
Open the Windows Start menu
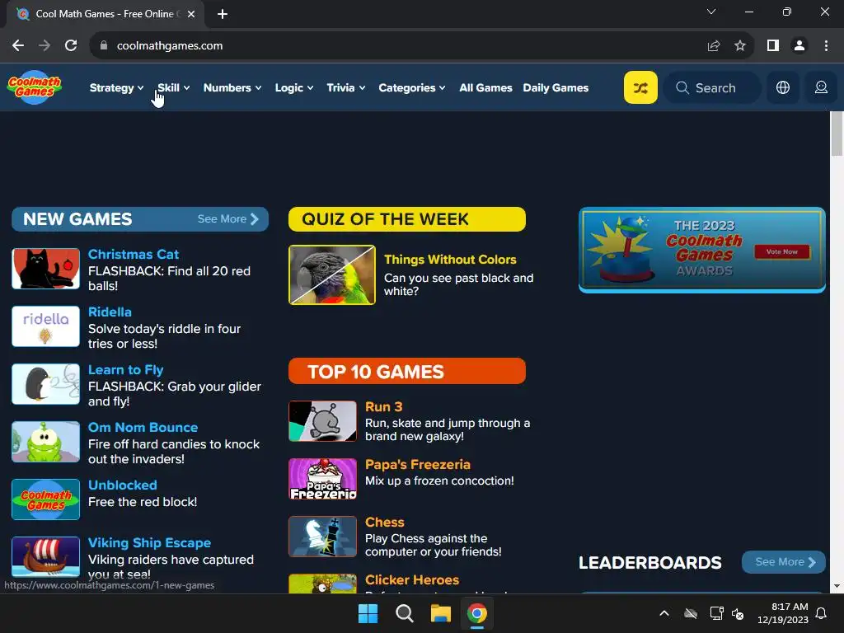368,613
